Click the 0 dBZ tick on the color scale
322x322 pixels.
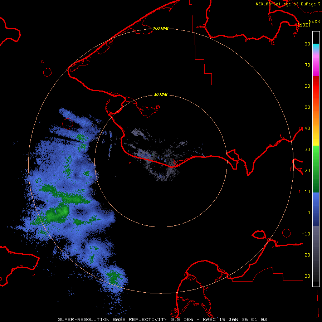(x=309, y=213)
